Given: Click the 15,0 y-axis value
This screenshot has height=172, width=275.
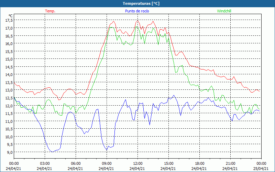Looking at the screenshot, I should coord(9,59).
